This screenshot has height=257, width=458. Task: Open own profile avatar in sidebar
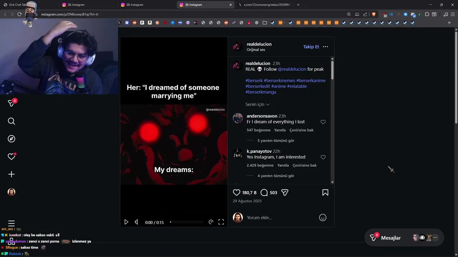11,192
